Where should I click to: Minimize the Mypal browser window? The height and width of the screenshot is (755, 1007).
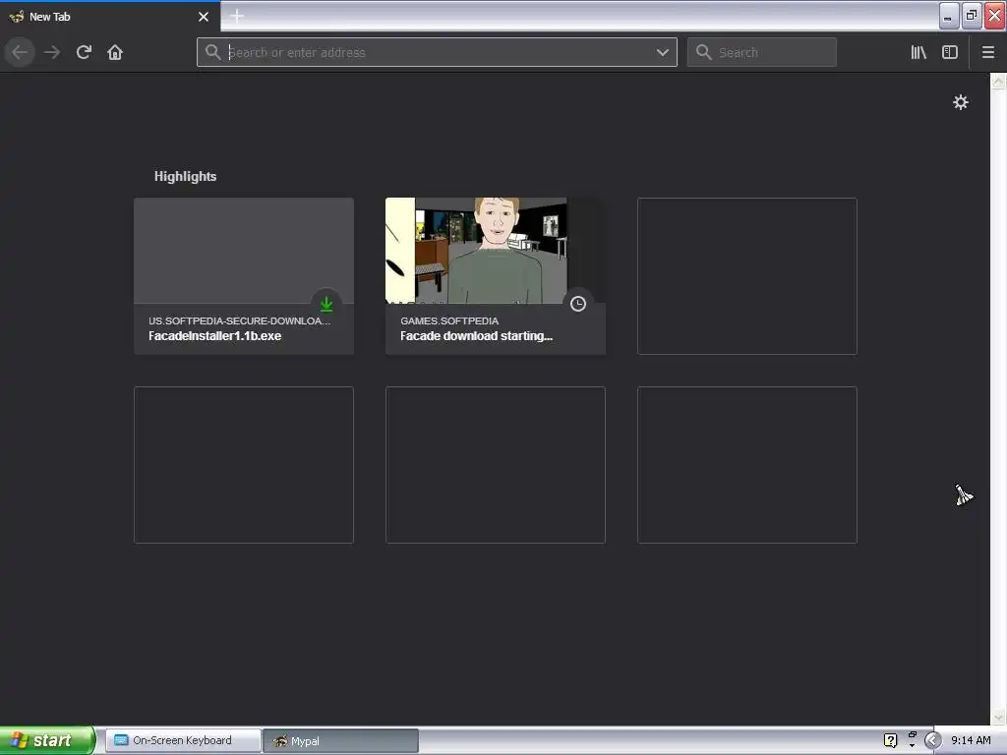[949, 16]
